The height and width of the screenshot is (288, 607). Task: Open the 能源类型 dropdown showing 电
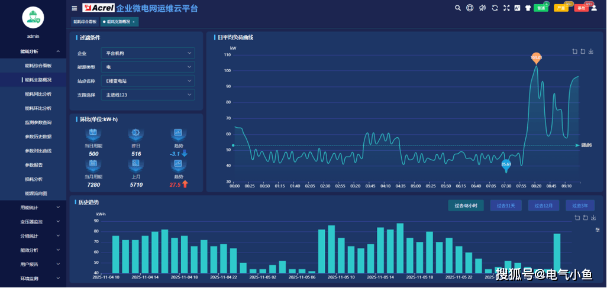(148, 67)
